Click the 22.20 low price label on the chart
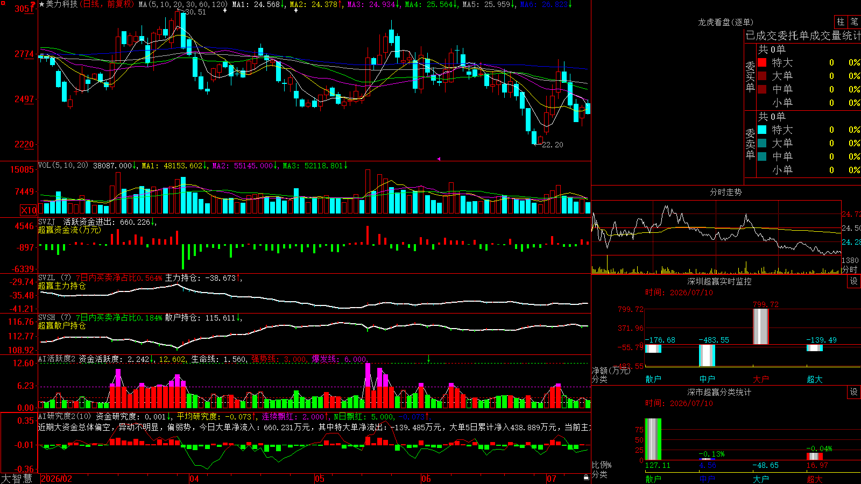The width and height of the screenshot is (861, 484). (553, 145)
